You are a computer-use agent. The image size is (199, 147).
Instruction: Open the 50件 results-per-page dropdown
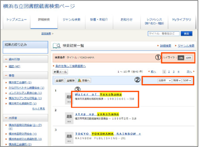187,81
